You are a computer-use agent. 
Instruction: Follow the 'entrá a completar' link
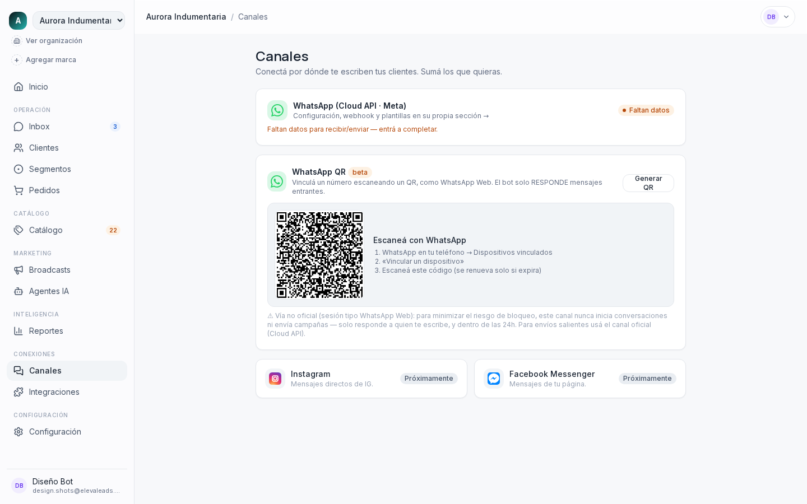coord(408,129)
